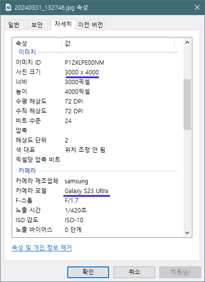Select the Galaxy S23 Ultra model value

[87, 191]
